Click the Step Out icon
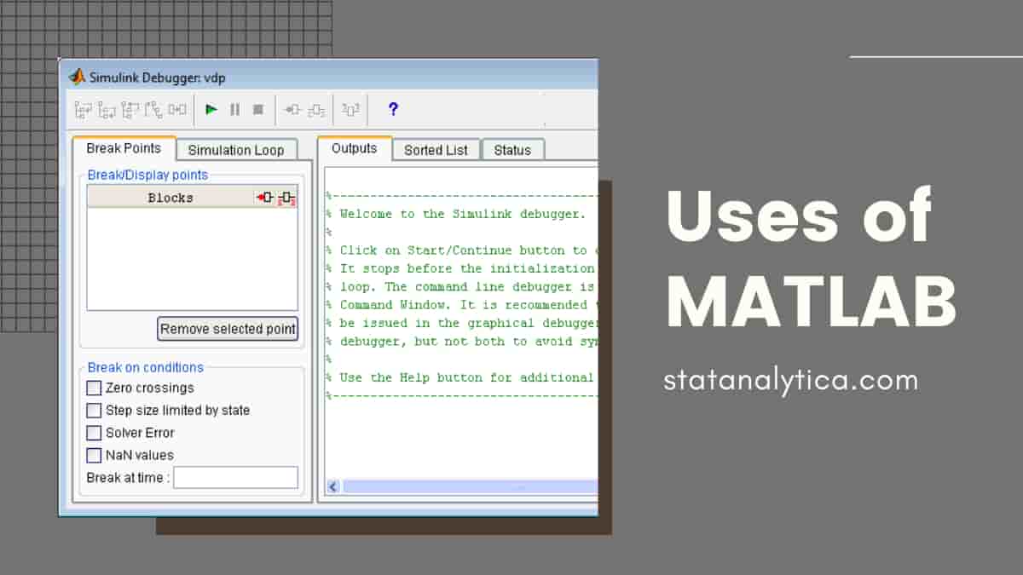The width and height of the screenshot is (1023, 575). pos(129,109)
